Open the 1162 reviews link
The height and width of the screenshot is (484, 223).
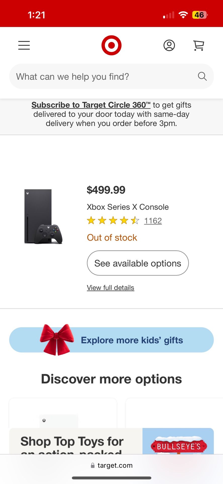tap(153, 220)
